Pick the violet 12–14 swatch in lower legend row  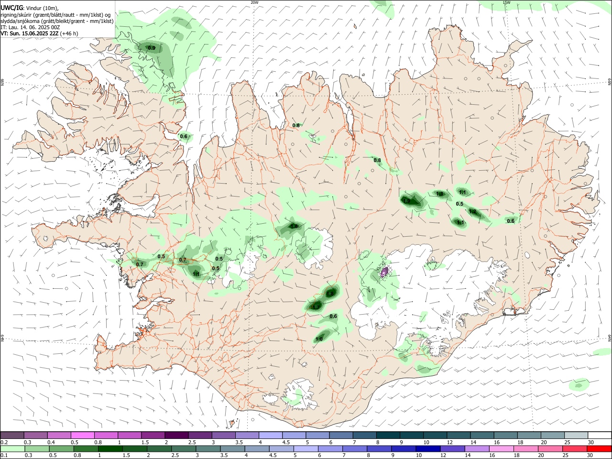[452, 448]
